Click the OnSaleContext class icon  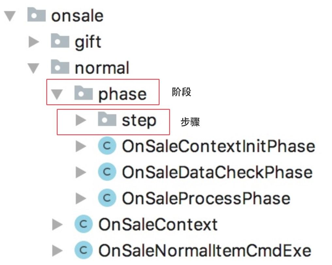tap(84, 224)
